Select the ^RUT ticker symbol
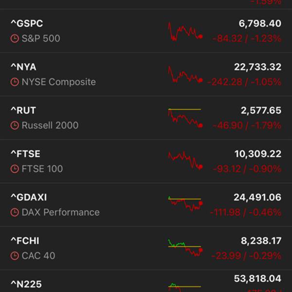This screenshot has width=292, height=292. [x=23, y=111]
